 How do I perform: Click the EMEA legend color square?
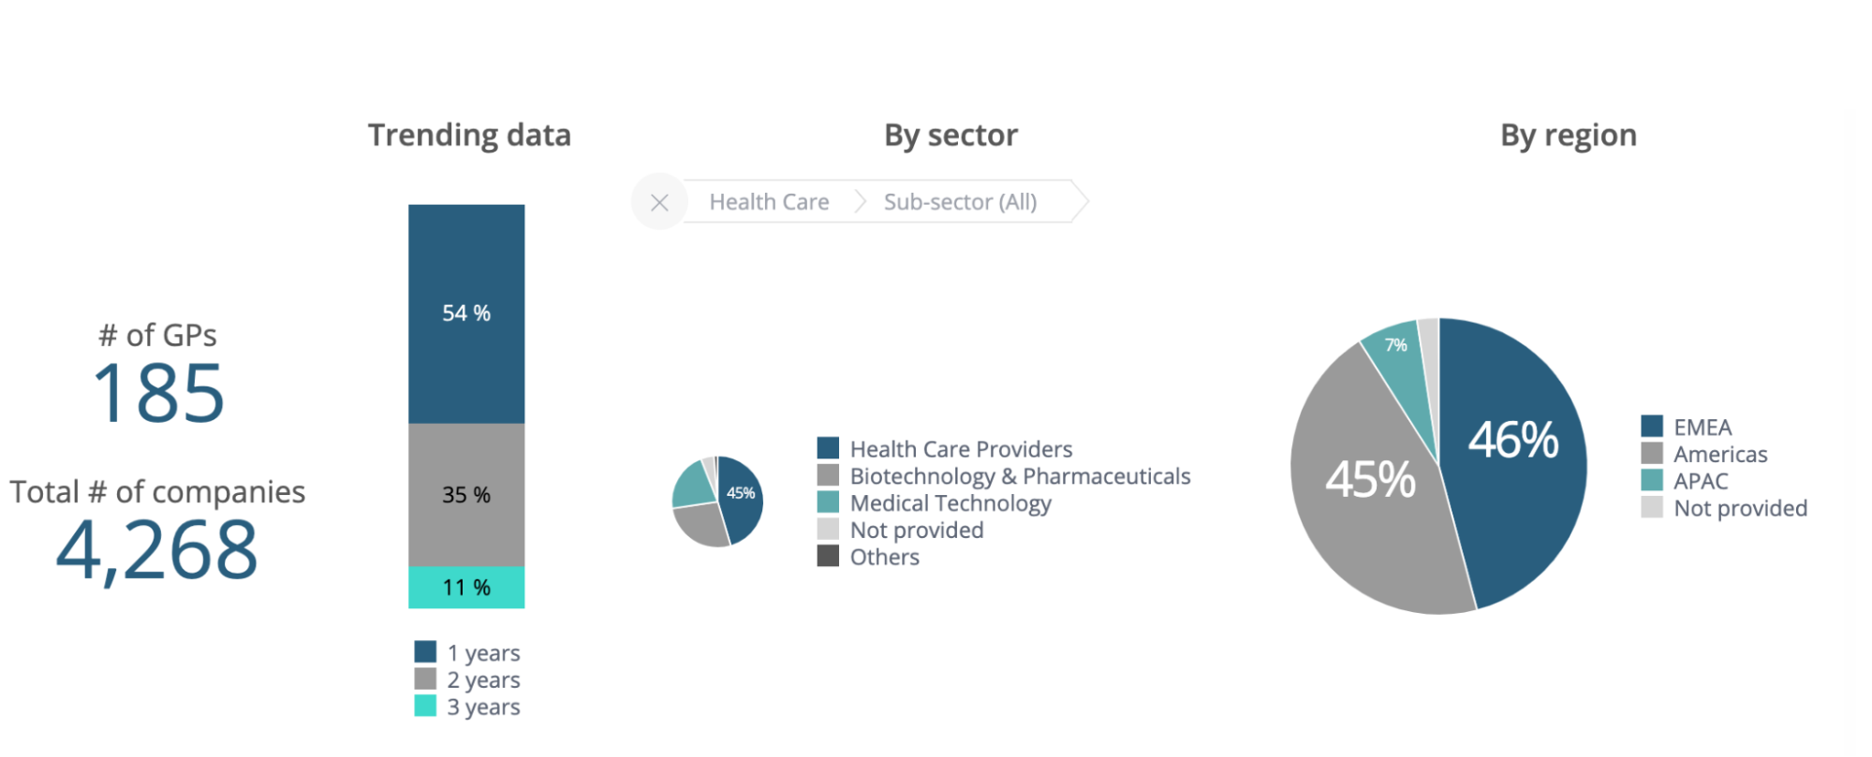tap(1652, 427)
